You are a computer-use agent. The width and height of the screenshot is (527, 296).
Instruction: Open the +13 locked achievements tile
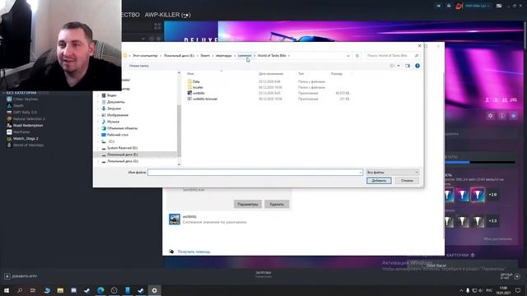click(492, 221)
